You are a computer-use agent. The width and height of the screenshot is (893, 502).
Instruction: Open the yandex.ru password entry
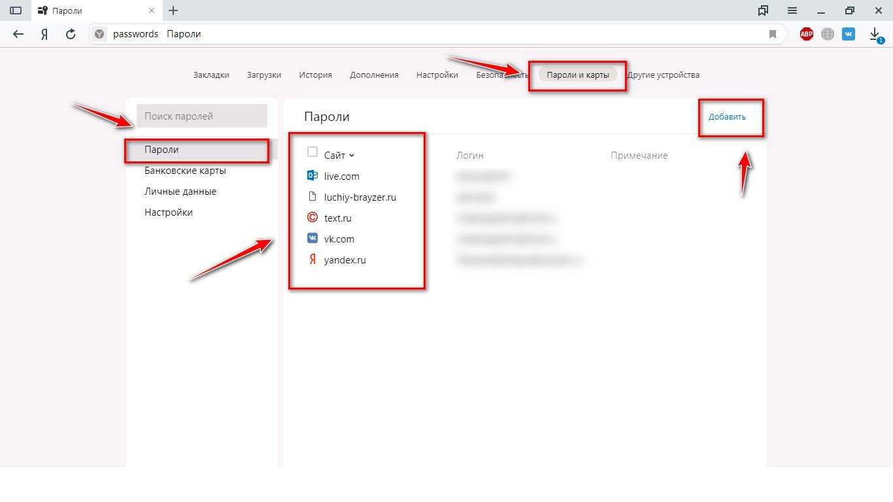point(345,260)
